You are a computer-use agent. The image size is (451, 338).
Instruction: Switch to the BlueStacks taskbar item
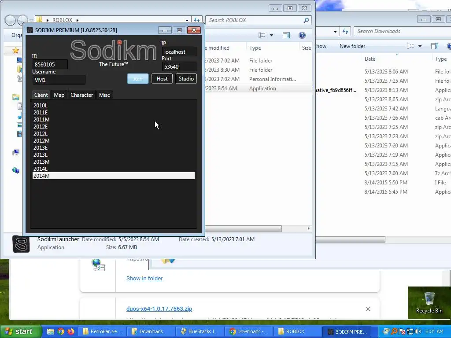coord(200,331)
